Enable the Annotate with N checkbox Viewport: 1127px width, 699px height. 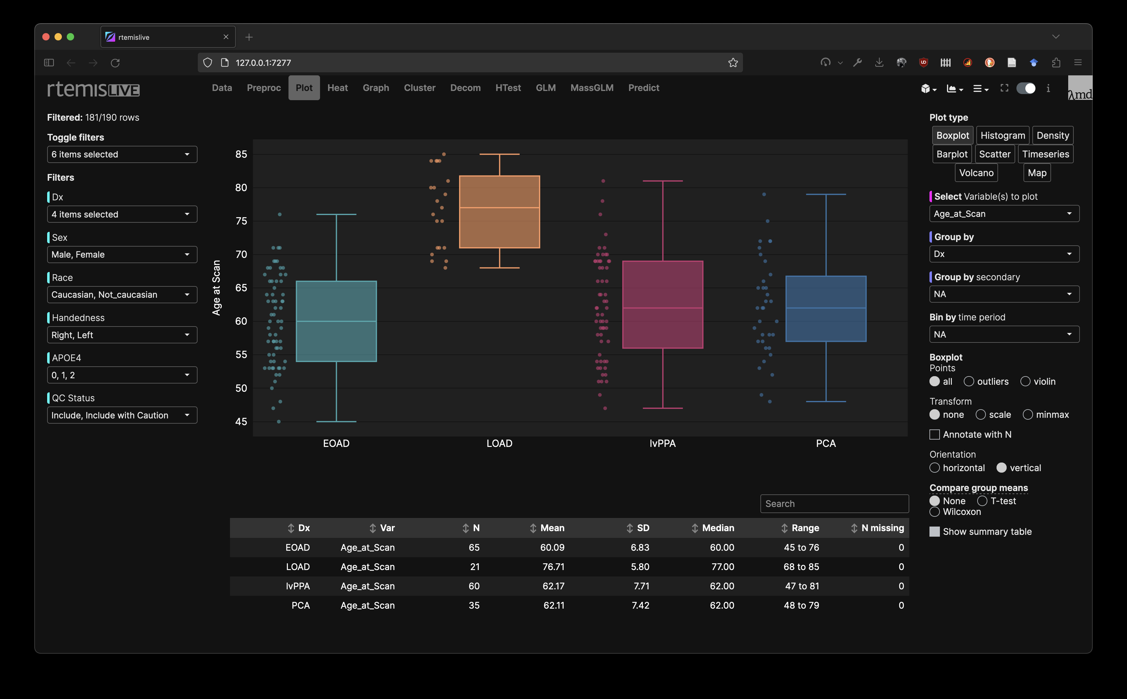point(934,435)
